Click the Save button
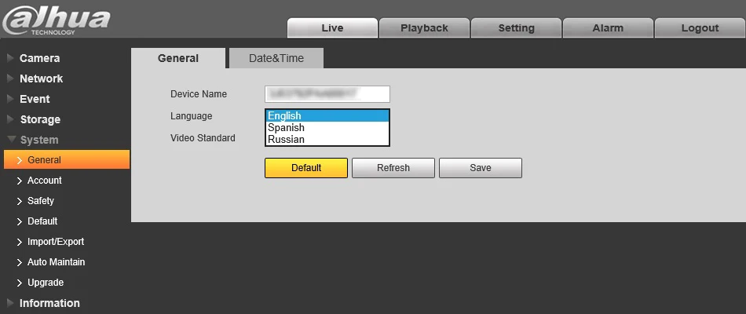746x314 pixels. pyautogui.click(x=481, y=168)
